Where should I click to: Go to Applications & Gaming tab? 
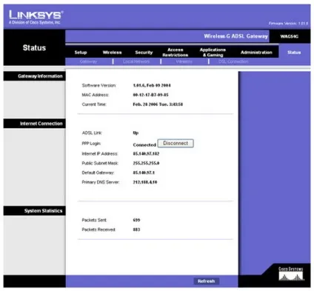tap(213, 53)
